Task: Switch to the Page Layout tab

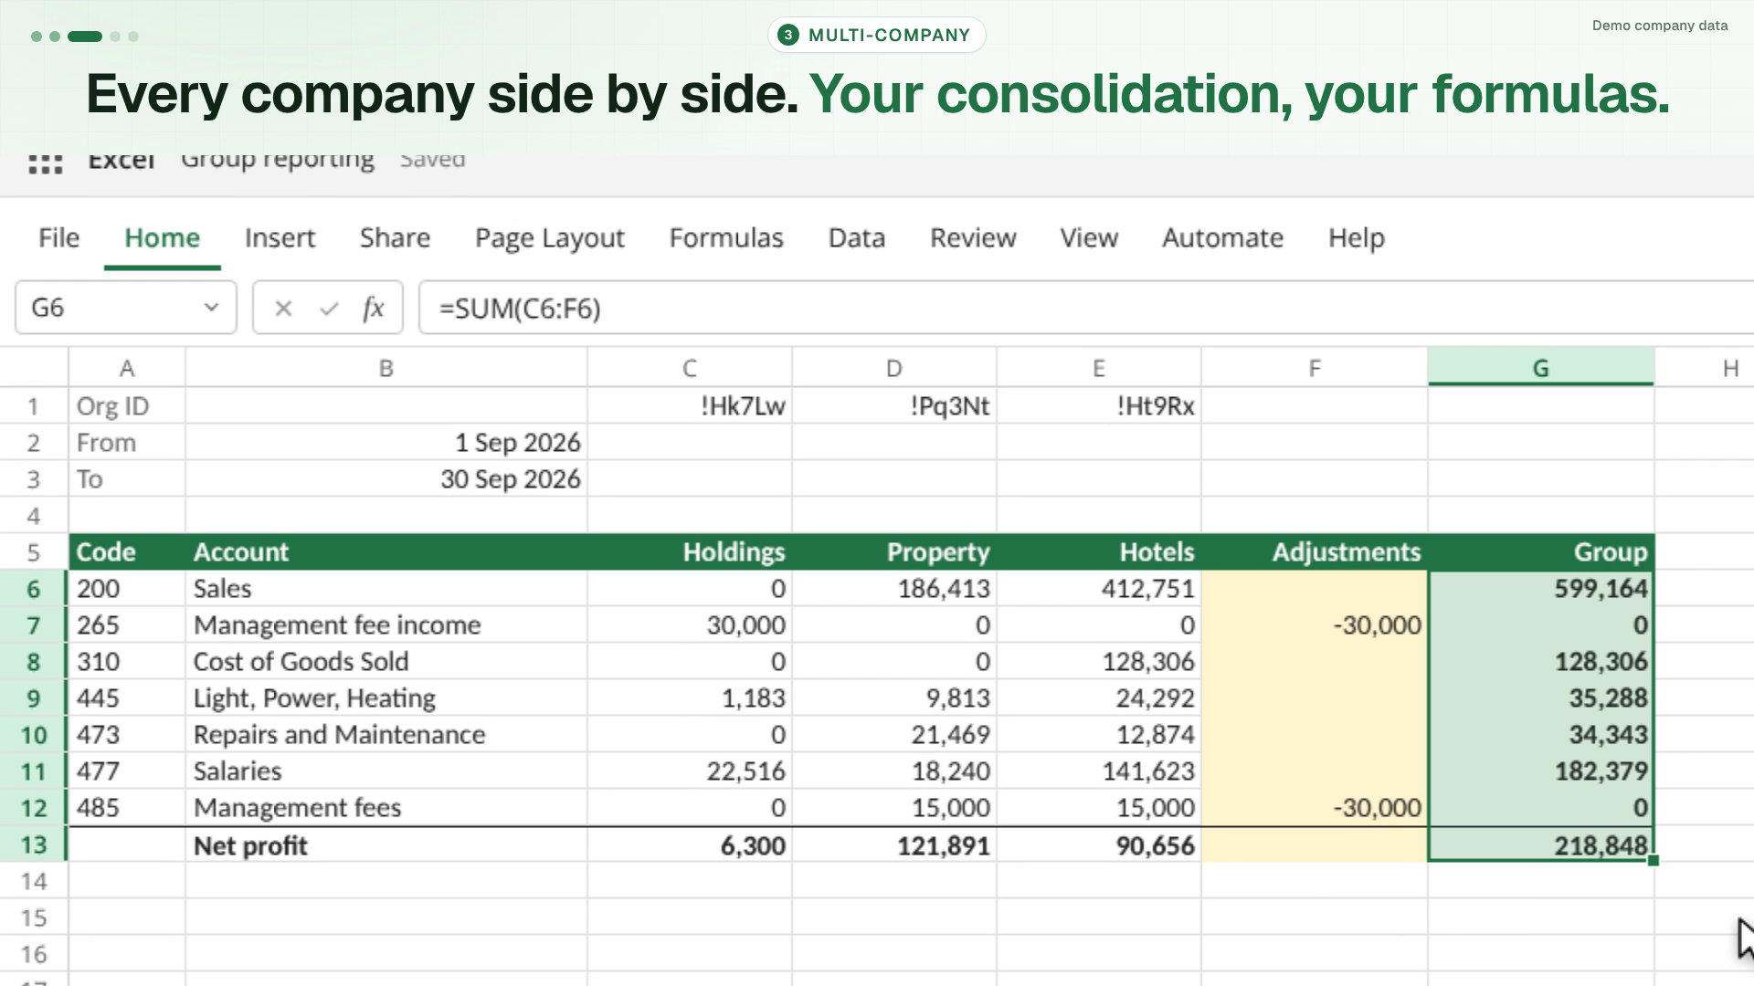Action: (x=549, y=237)
